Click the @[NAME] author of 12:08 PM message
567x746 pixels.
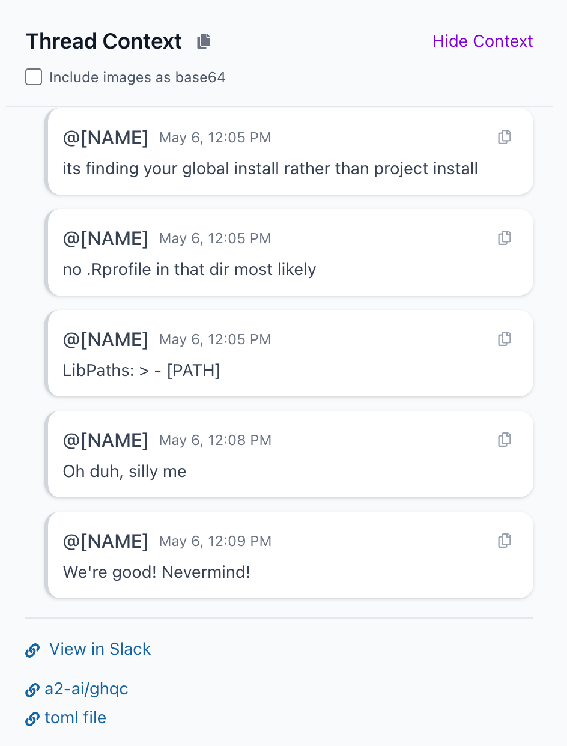pos(106,440)
